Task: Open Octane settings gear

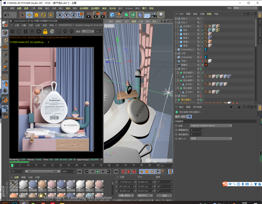Action: [x=38, y=31]
